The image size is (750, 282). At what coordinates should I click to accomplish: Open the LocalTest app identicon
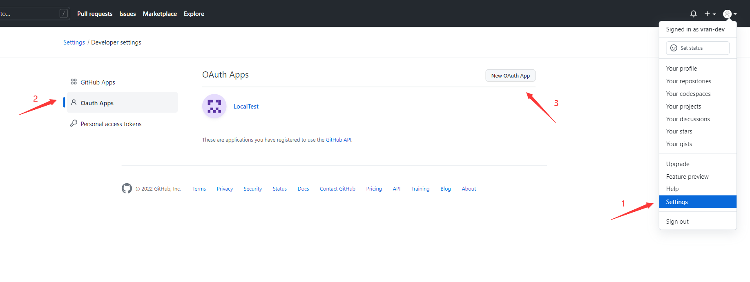pos(214,106)
